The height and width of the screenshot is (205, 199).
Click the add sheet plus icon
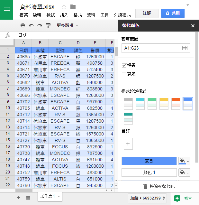click(x=18, y=198)
